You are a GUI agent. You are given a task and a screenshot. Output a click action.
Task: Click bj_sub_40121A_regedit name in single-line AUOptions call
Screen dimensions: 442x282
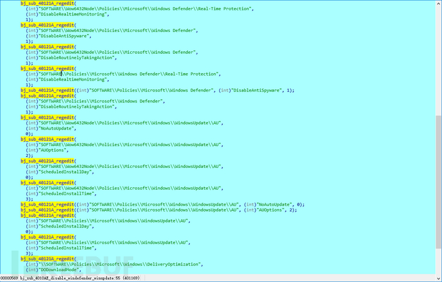click(47, 210)
